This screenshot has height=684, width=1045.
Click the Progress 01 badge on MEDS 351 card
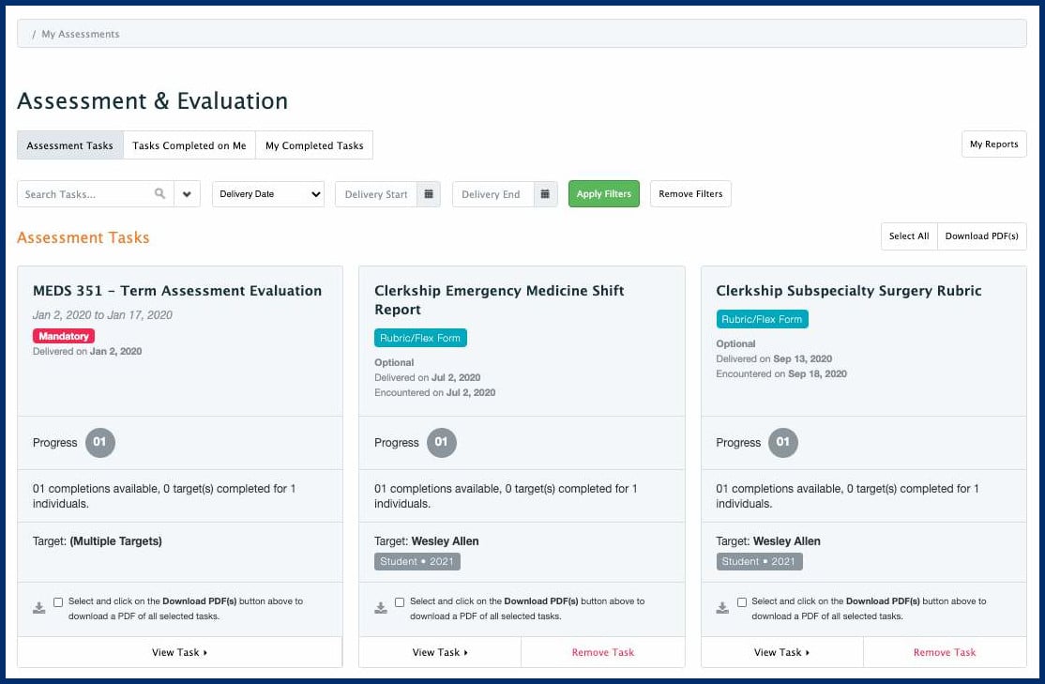point(99,442)
